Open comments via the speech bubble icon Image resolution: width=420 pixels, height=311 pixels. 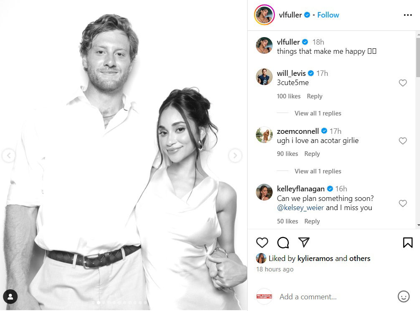click(x=283, y=242)
